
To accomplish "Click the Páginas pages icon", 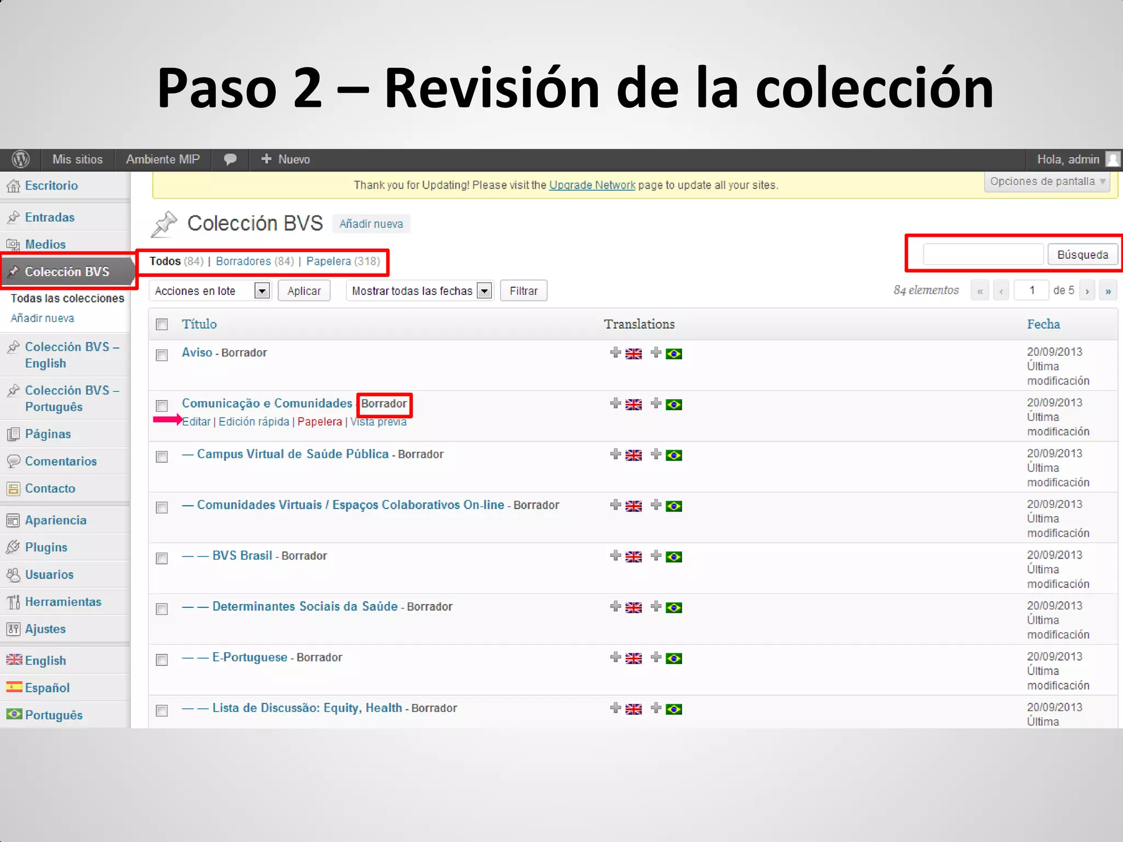I will click(13, 434).
